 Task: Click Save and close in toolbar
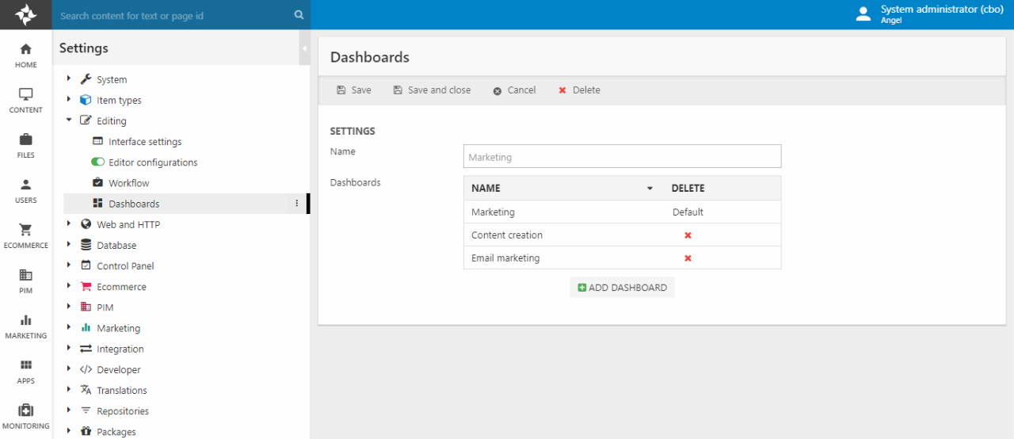click(x=432, y=90)
